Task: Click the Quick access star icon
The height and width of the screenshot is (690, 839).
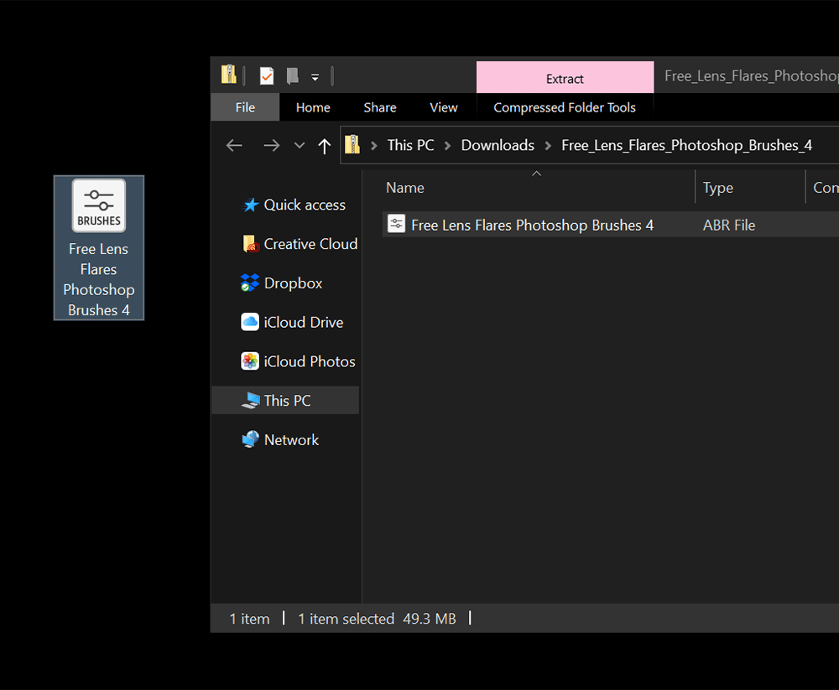Action: (x=250, y=205)
